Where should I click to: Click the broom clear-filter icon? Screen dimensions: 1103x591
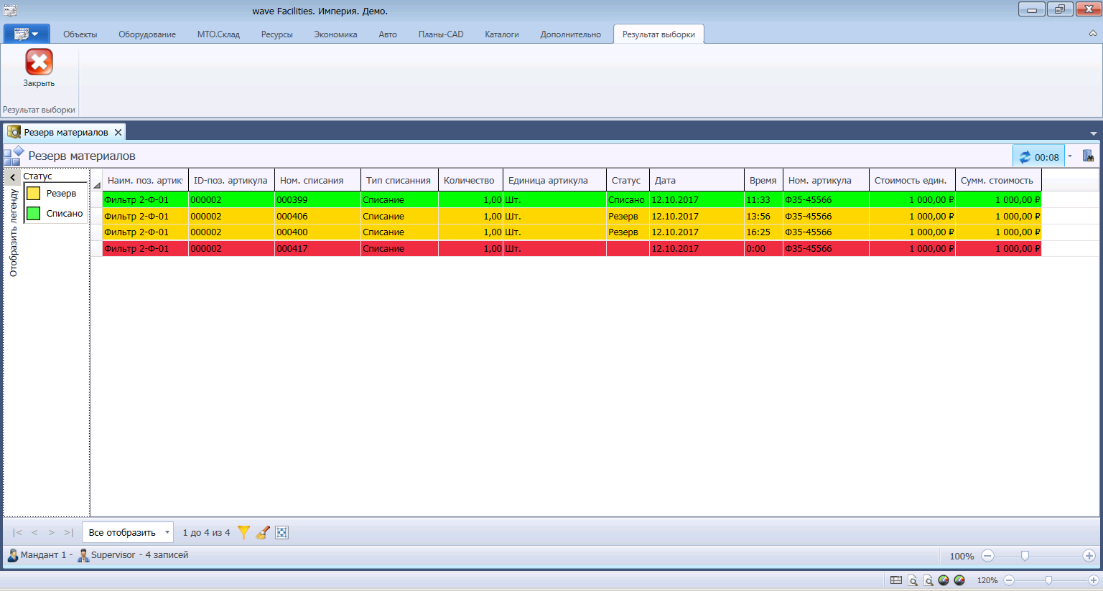(x=263, y=532)
